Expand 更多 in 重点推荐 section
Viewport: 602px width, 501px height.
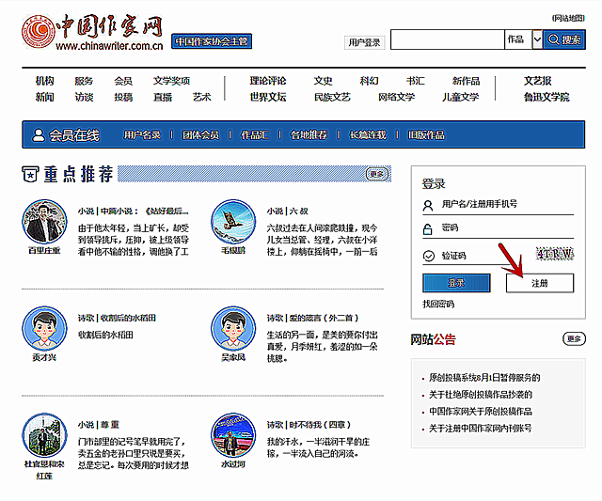pyautogui.click(x=377, y=174)
